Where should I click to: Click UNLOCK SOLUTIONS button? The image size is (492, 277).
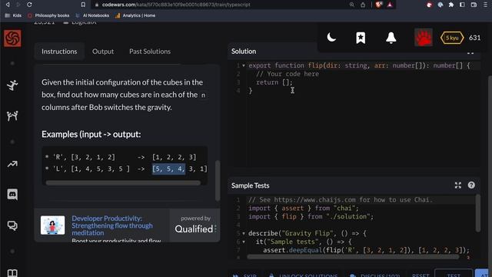(x=304, y=275)
